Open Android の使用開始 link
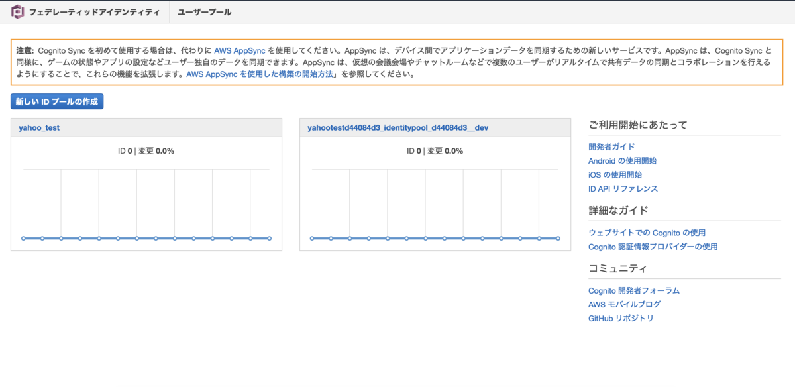Viewport: 795px width, 387px height. (x=622, y=160)
